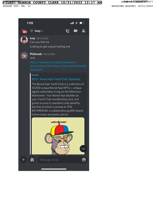Tap the Philneeds username on message
Screen dimensions: 156x201
[x=36, y=54]
